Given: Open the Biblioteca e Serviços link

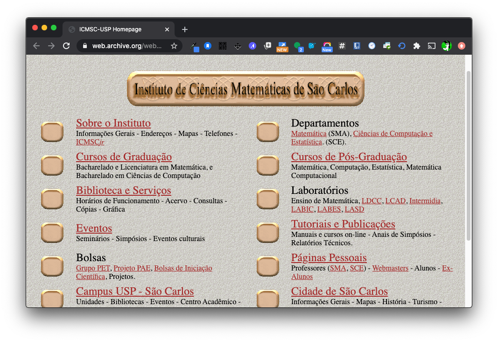Looking at the screenshot, I should click(123, 191).
